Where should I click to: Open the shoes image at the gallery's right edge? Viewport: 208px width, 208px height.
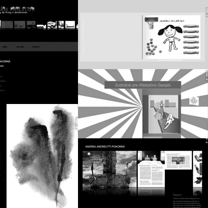click(198, 169)
